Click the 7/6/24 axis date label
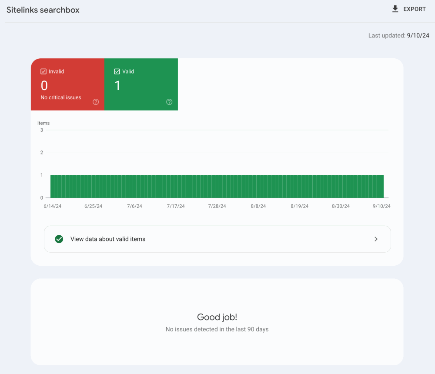The image size is (435, 374). coord(134,206)
